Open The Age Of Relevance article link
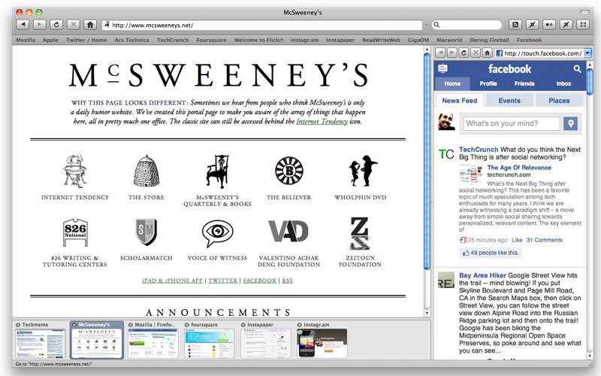Screen dimensions: 601x376 coord(519,168)
